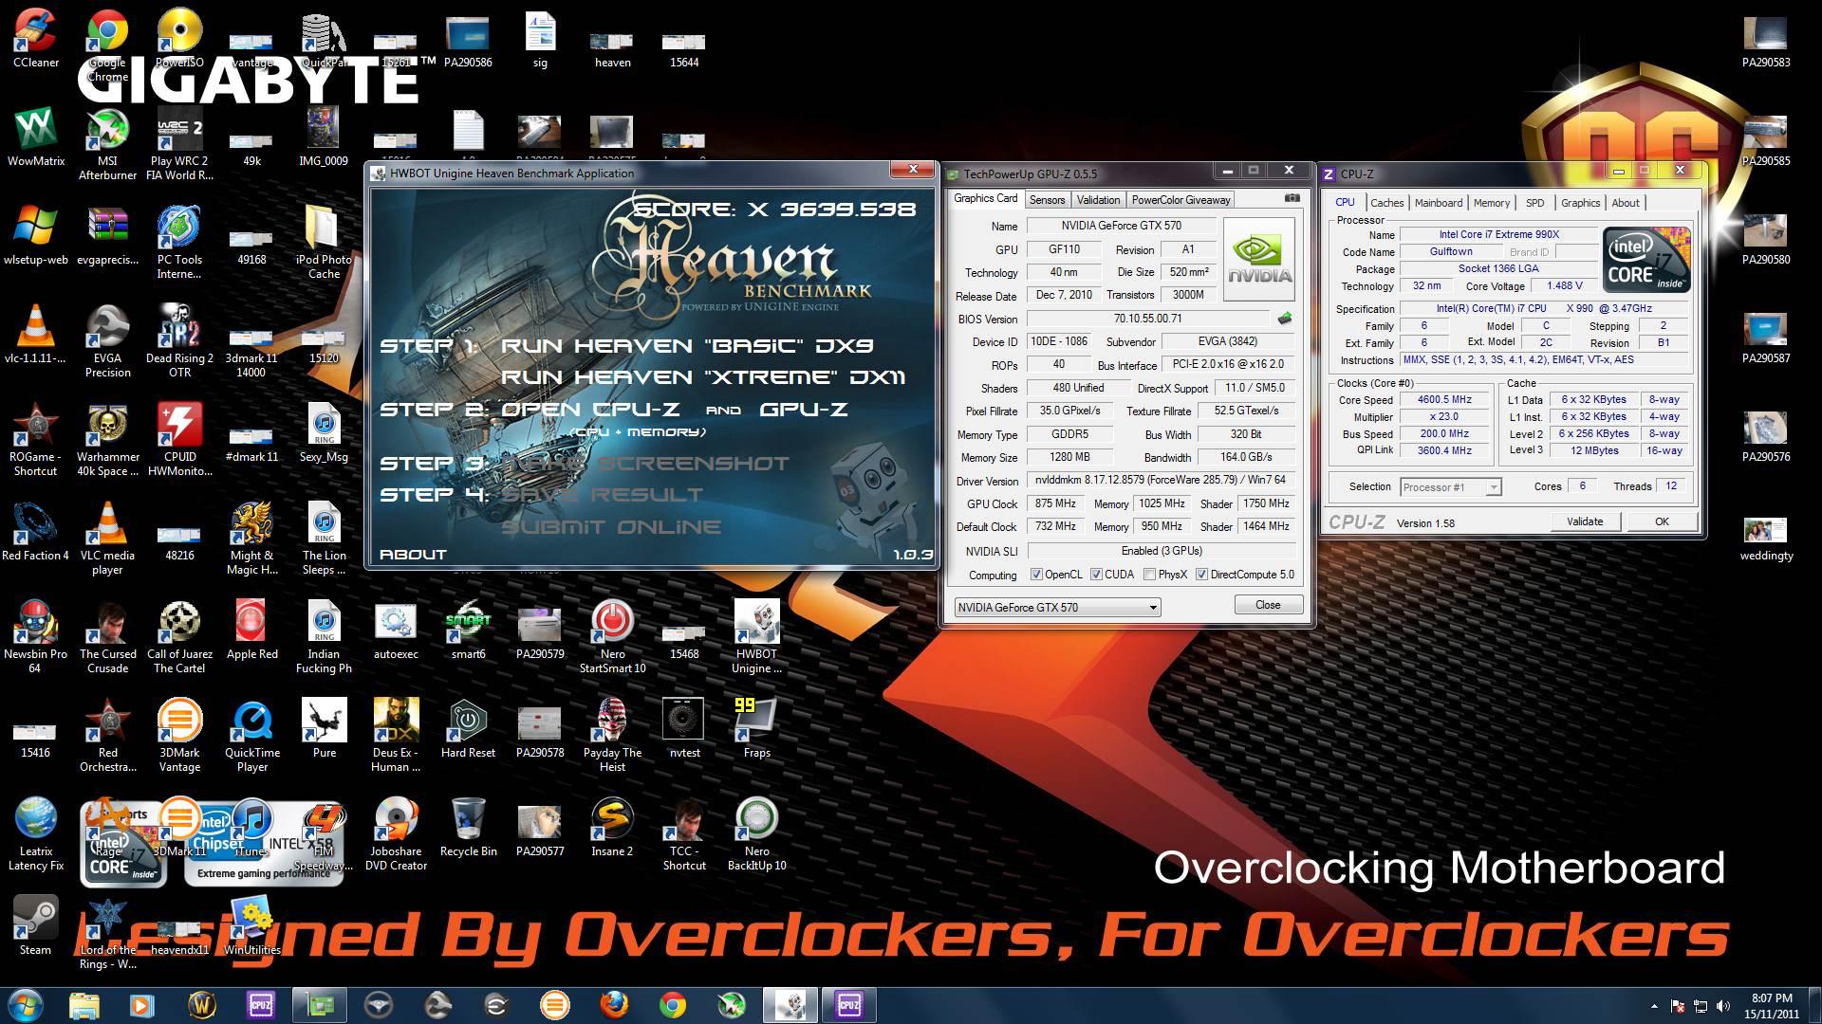Open the Recycle Bin desktop icon

coord(468,828)
